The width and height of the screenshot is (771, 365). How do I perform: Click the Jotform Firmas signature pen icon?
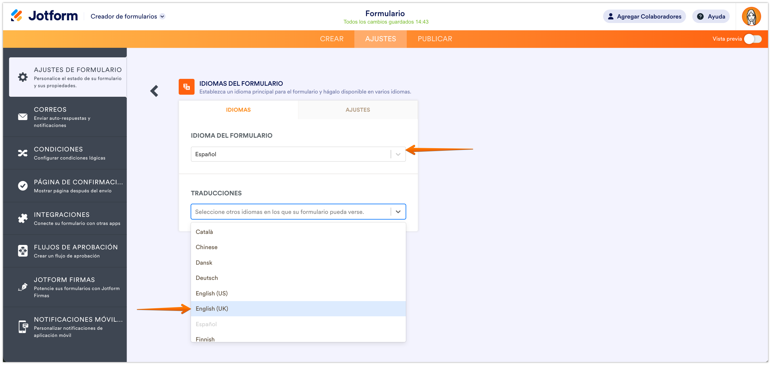point(23,287)
